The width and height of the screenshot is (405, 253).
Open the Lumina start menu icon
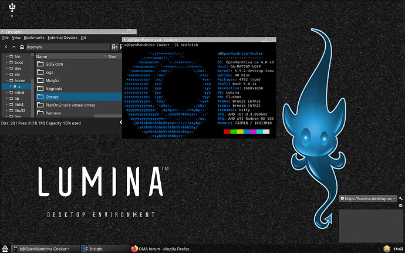[x=5, y=249]
